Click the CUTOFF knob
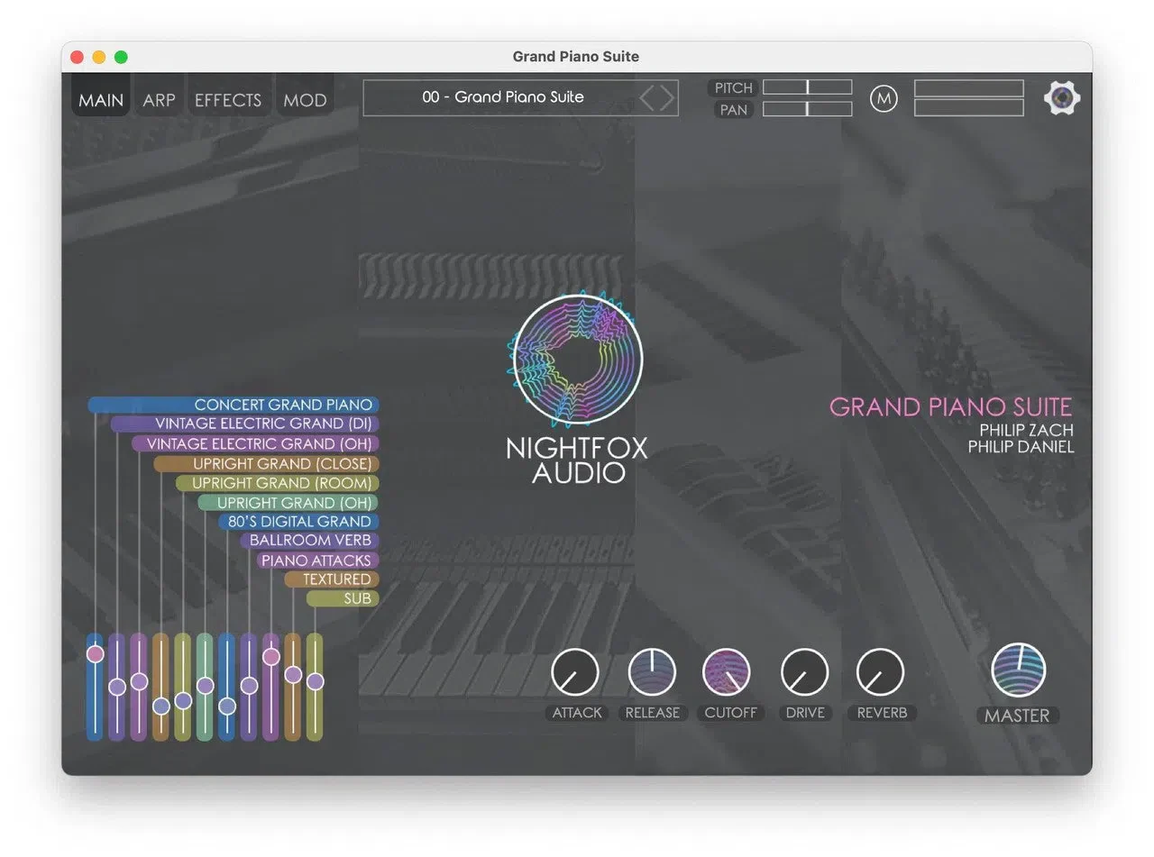Image resolution: width=1154 pixels, height=857 pixels. [x=727, y=672]
